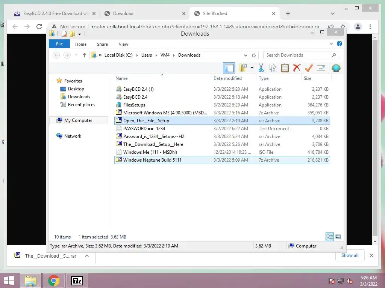Viewport: 385px width, 288px height.
Task: Open Folder Options from the toolbar
Action: [243, 68]
